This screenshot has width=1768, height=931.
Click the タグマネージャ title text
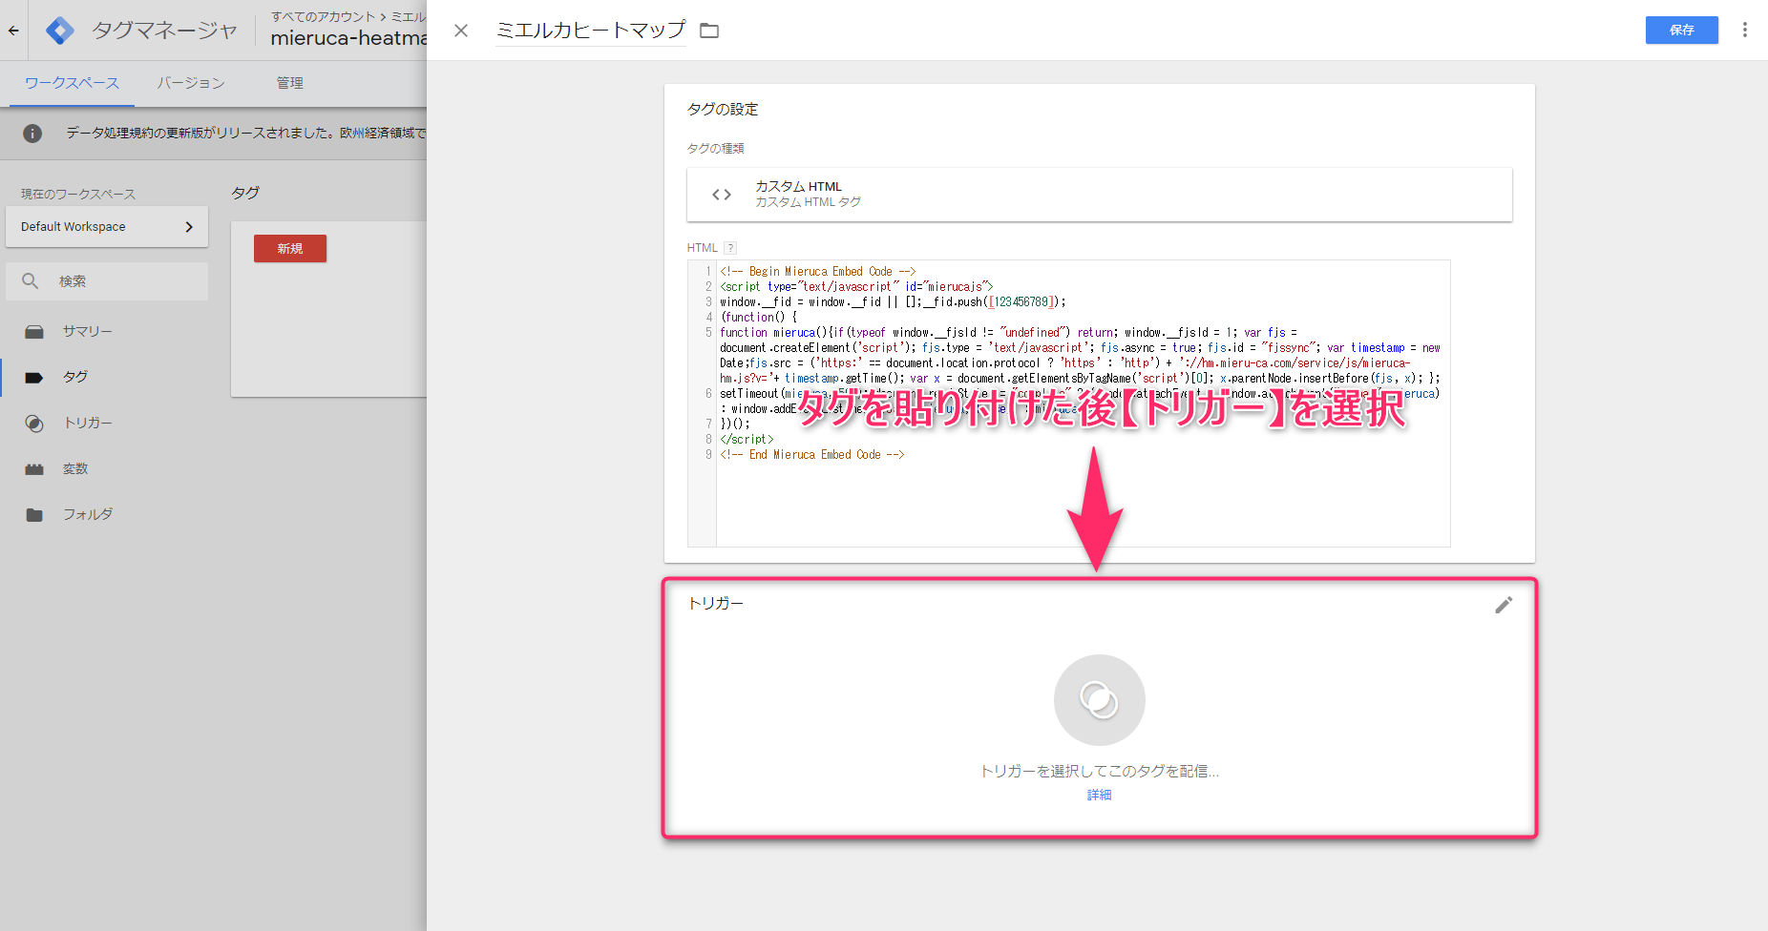pyautogui.click(x=164, y=31)
